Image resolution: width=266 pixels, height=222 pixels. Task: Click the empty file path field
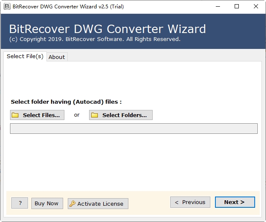[x=134, y=128]
